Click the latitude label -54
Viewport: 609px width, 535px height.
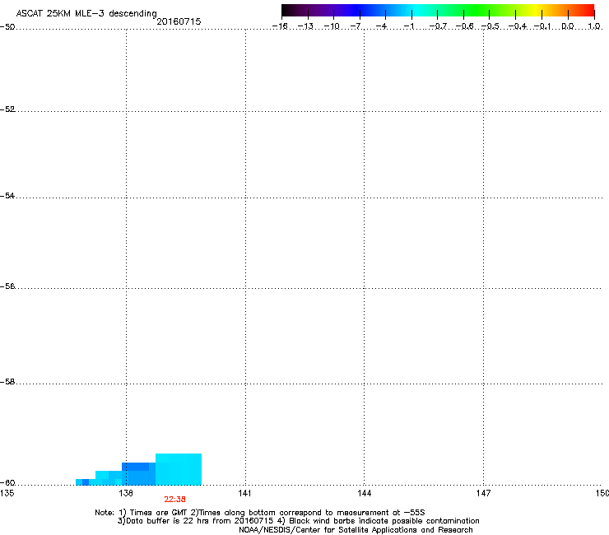click(x=7, y=196)
